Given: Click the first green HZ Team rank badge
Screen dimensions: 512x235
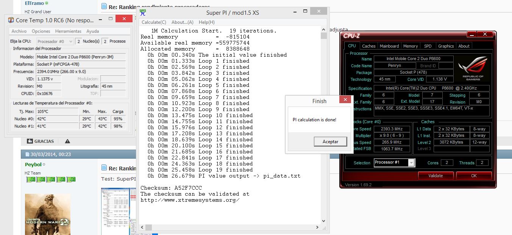Looking at the screenshot, I should (x=31, y=179).
